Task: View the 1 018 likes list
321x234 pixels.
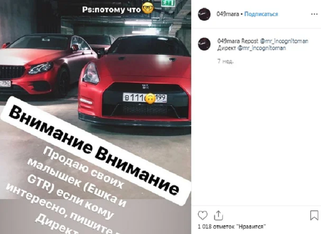Action: pos(232,227)
